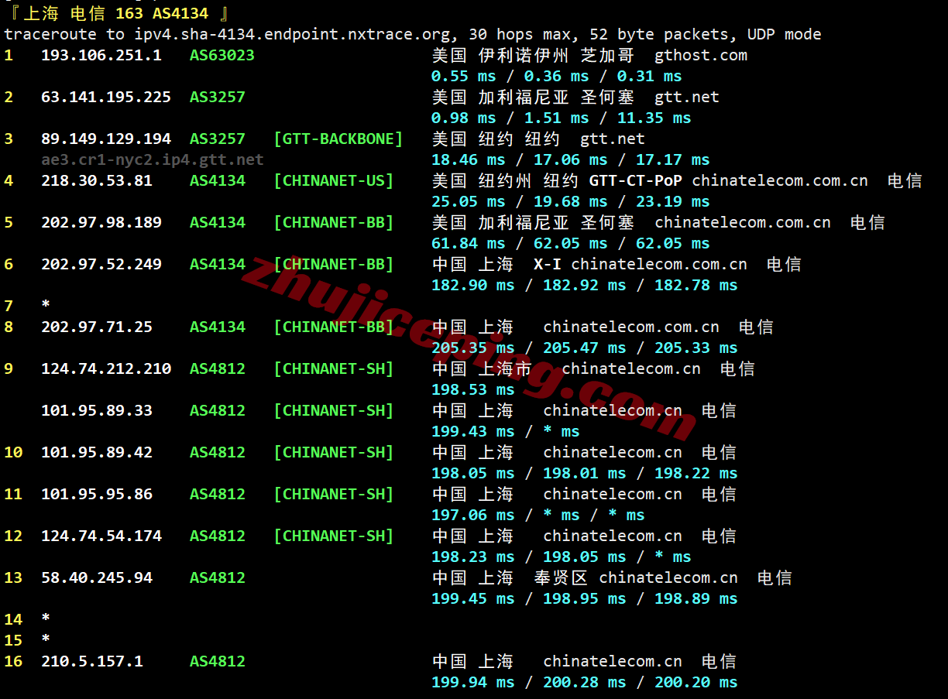Select the [CHINANET-BB] tag on hop 6
This screenshot has width=948, height=699.
coord(334,264)
